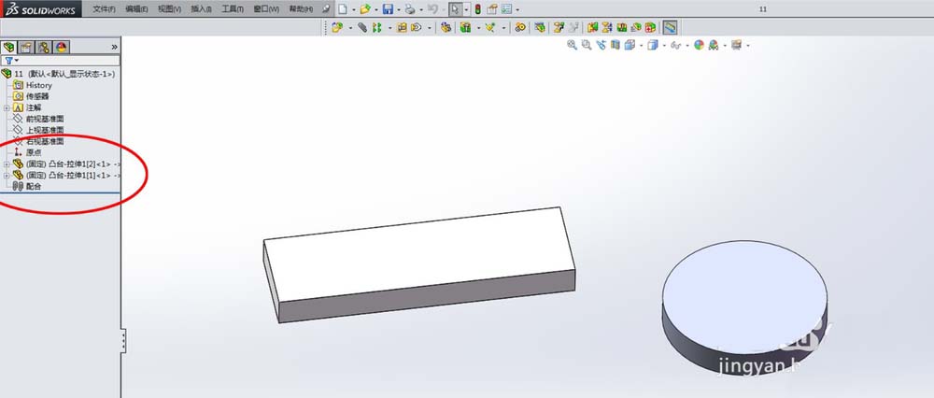This screenshot has height=398, width=934.
Task: Switch to ConfigurationManager tab
Action: [x=44, y=47]
